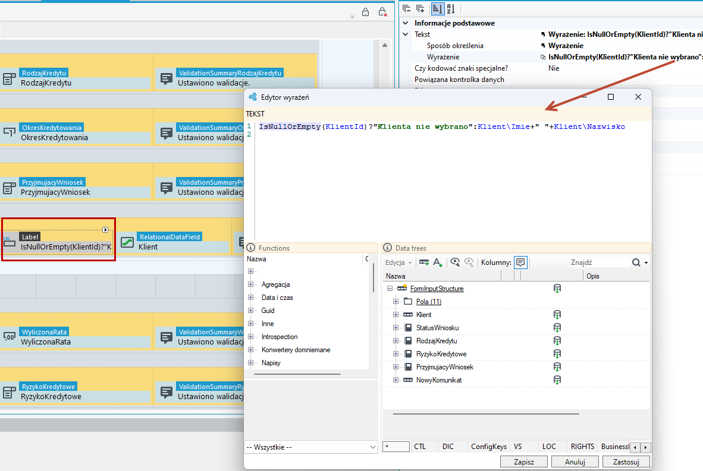703x471 pixels.
Task: Click the add tree node icon
Action: pos(423,263)
